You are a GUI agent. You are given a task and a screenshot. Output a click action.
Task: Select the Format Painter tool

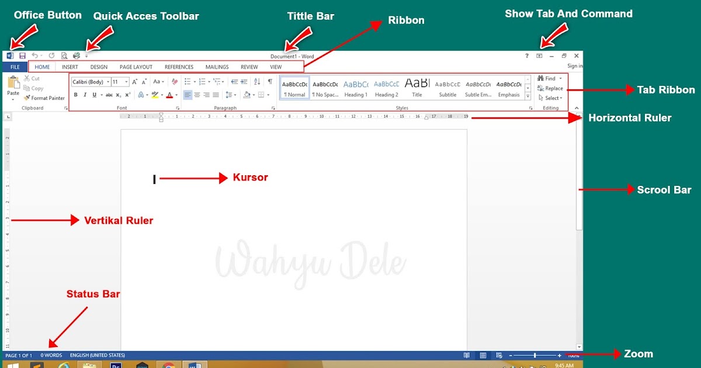click(x=44, y=98)
